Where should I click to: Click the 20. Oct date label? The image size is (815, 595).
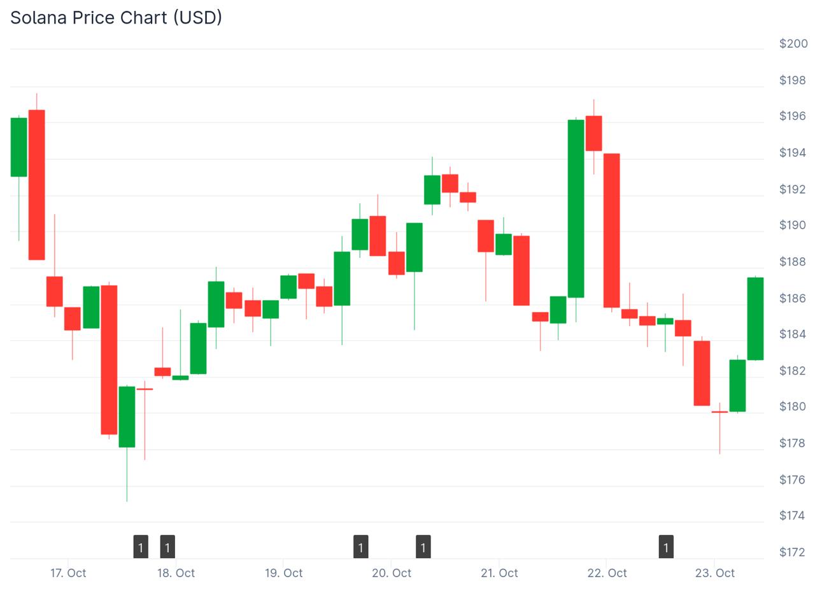coord(392,573)
